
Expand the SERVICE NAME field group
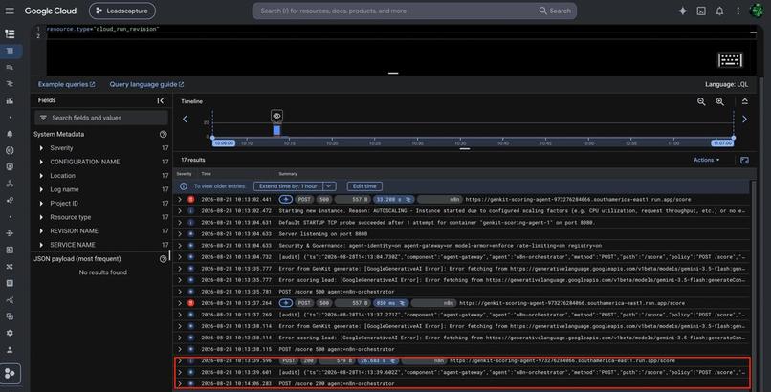(x=41, y=245)
